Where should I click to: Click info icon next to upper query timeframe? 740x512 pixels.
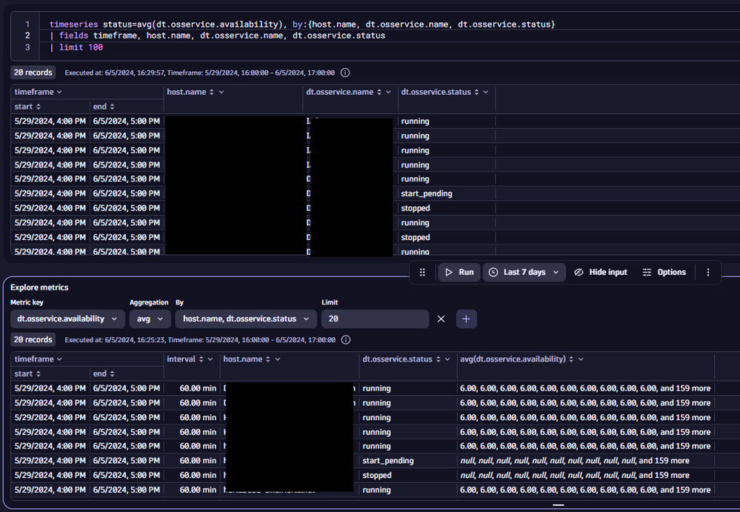(345, 73)
